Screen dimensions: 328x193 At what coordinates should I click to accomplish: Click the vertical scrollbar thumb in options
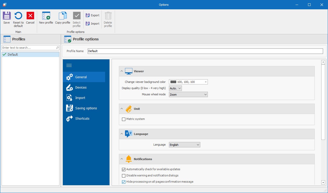pos(323,102)
